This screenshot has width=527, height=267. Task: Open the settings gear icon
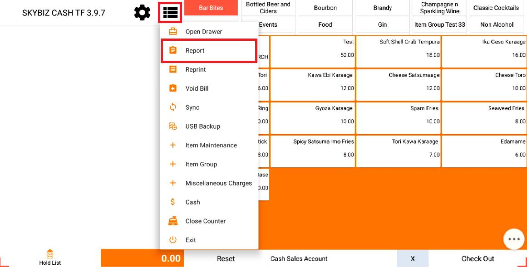pos(142,12)
